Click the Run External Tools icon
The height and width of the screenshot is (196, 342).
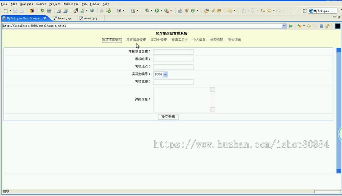point(167,11)
